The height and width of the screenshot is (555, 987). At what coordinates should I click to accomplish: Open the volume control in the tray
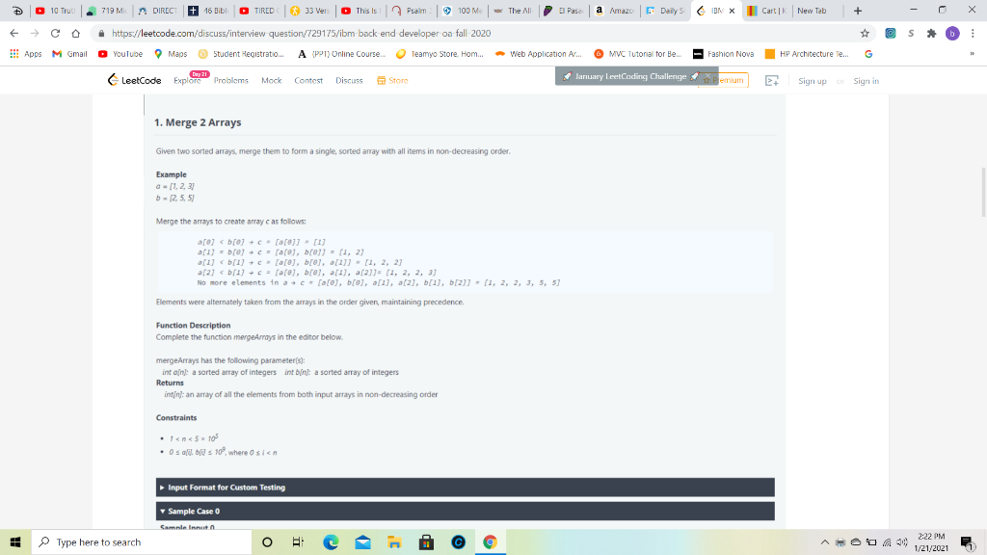(902, 542)
